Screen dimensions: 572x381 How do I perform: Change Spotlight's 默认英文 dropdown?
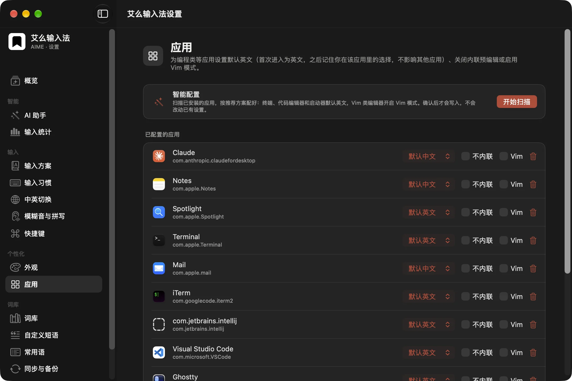tap(429, 212)
